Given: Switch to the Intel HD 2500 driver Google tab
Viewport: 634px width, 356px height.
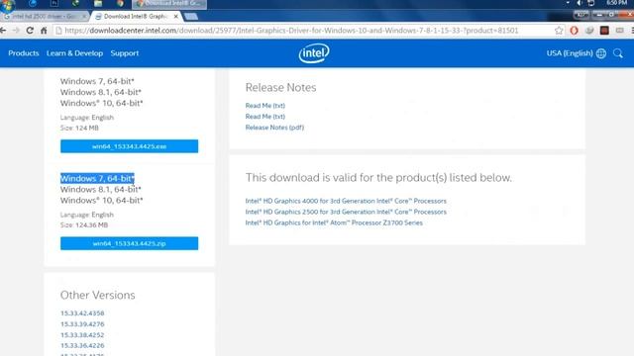Looking at the screenshot, I should 44,16.
